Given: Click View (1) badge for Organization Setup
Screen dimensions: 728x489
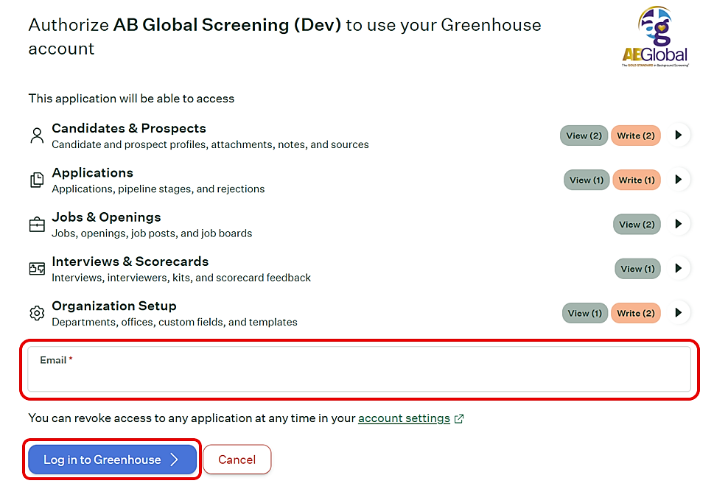Looking at the screenshot, I should pyautogui.click(x=584, y=313).
